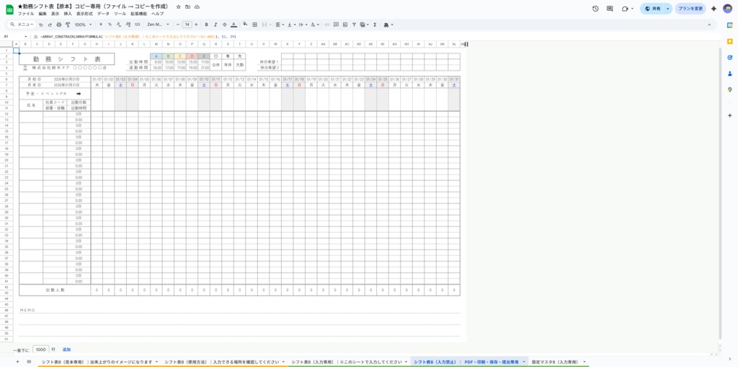Edit font size 14 field
This screenshot has width=738, height=367.
[x=187, y=25]
